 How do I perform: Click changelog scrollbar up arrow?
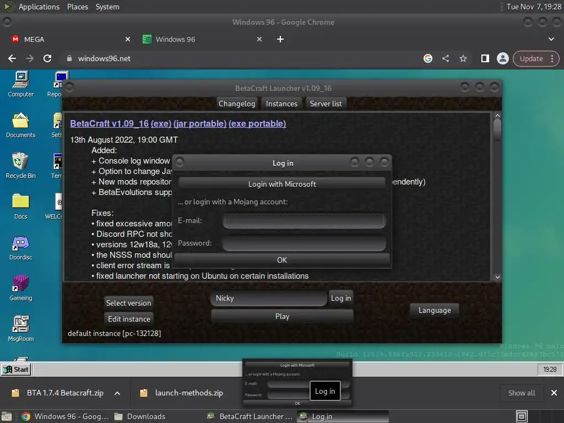[x=497, y=116]
